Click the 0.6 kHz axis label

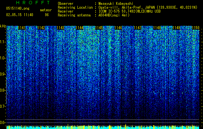[x=3, y=123]
